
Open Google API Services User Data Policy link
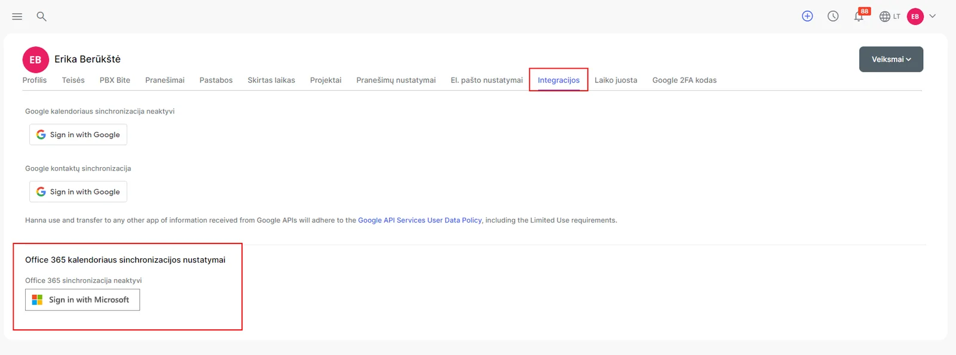pyautogui.click(x=419, y=220)
